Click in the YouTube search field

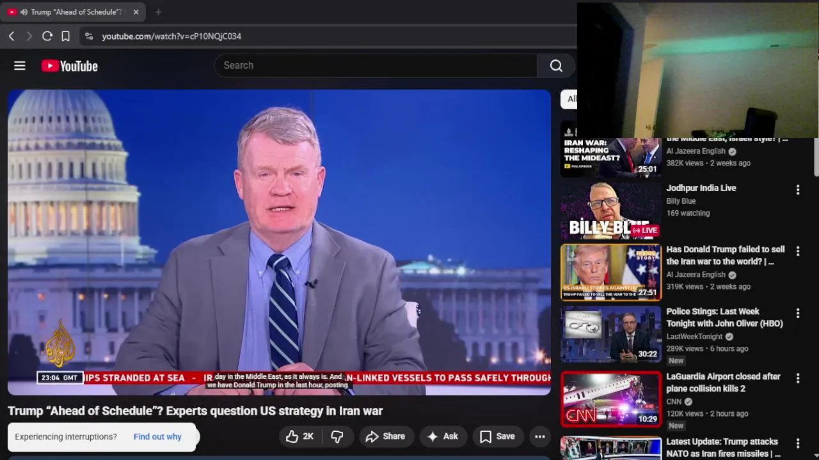(x=376, y=65)
